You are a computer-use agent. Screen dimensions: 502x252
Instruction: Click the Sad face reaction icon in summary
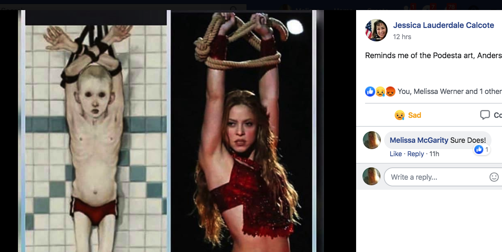(x=380, y=91)
